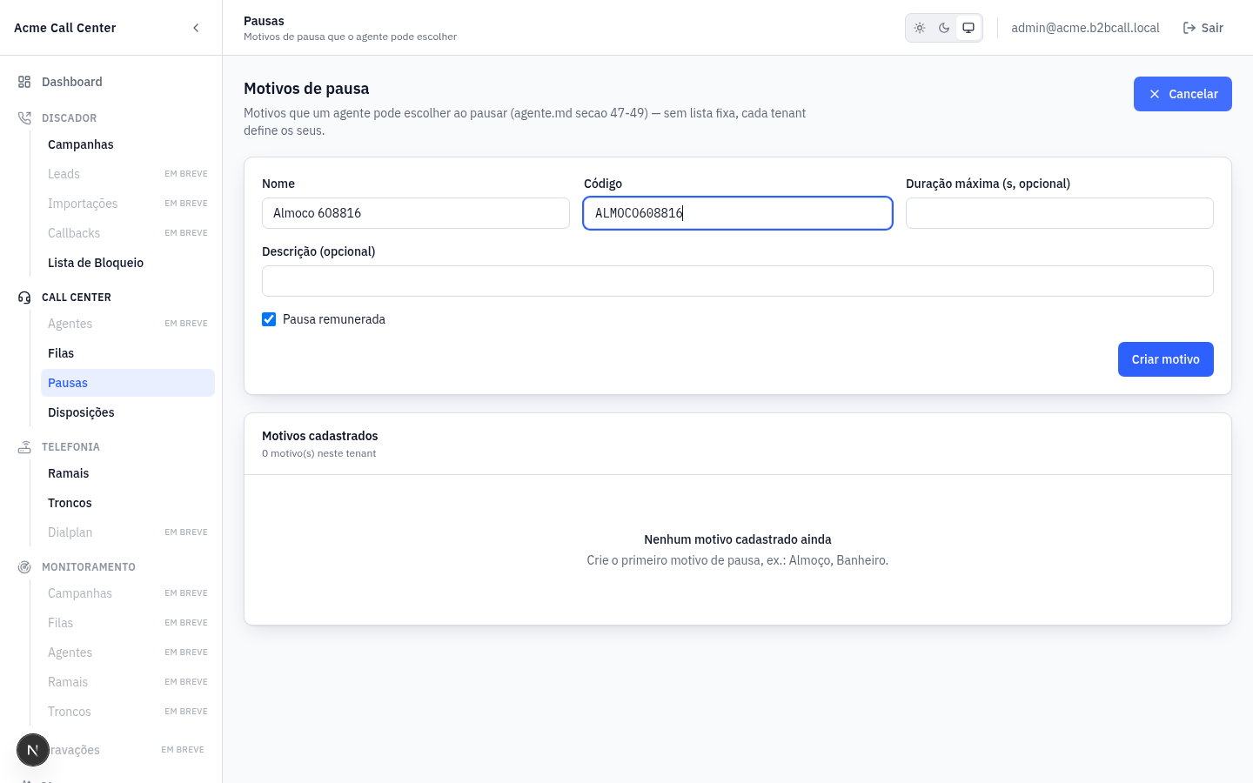Click the Telefonia router icon
The height and width of the screenshot is (783, 1253).
coord(24,447)
